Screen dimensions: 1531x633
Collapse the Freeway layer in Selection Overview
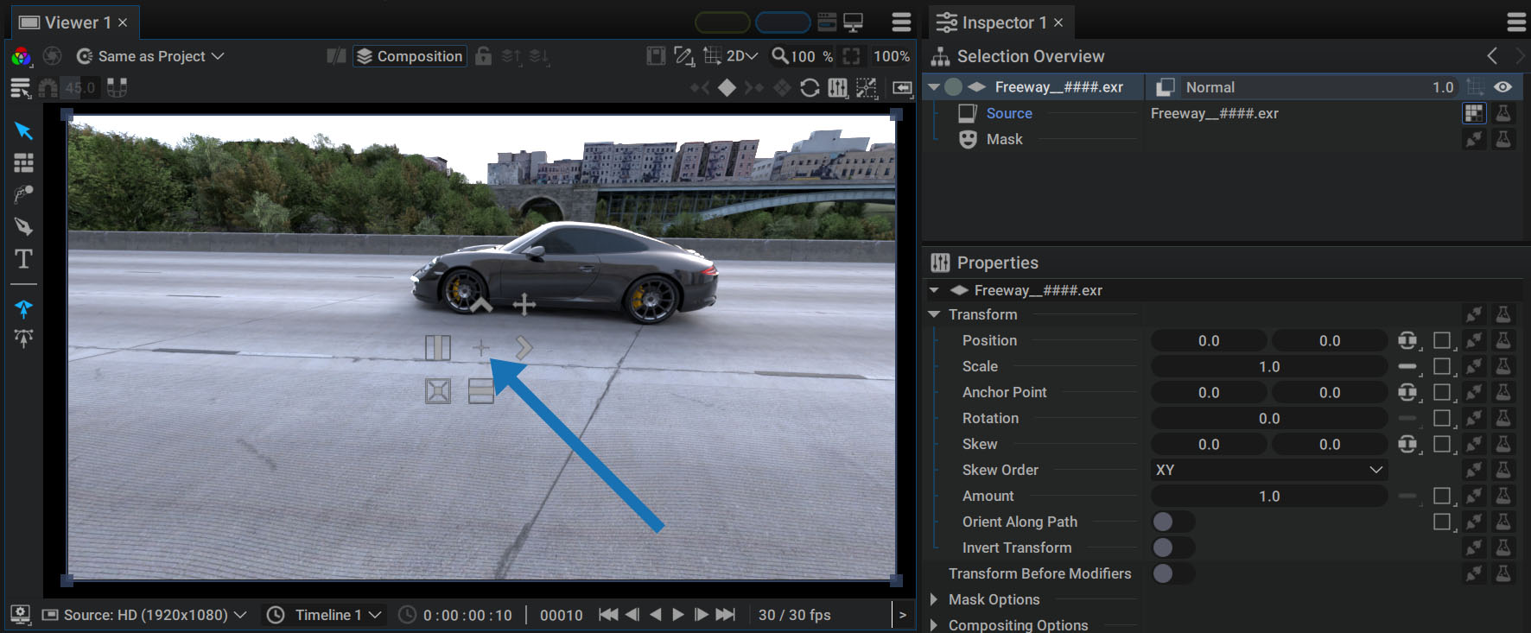click(934, 87)
